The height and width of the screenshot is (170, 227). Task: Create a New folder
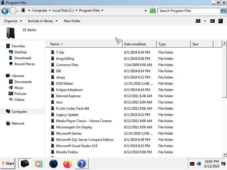pyautogui.click(x=72, y=21)
